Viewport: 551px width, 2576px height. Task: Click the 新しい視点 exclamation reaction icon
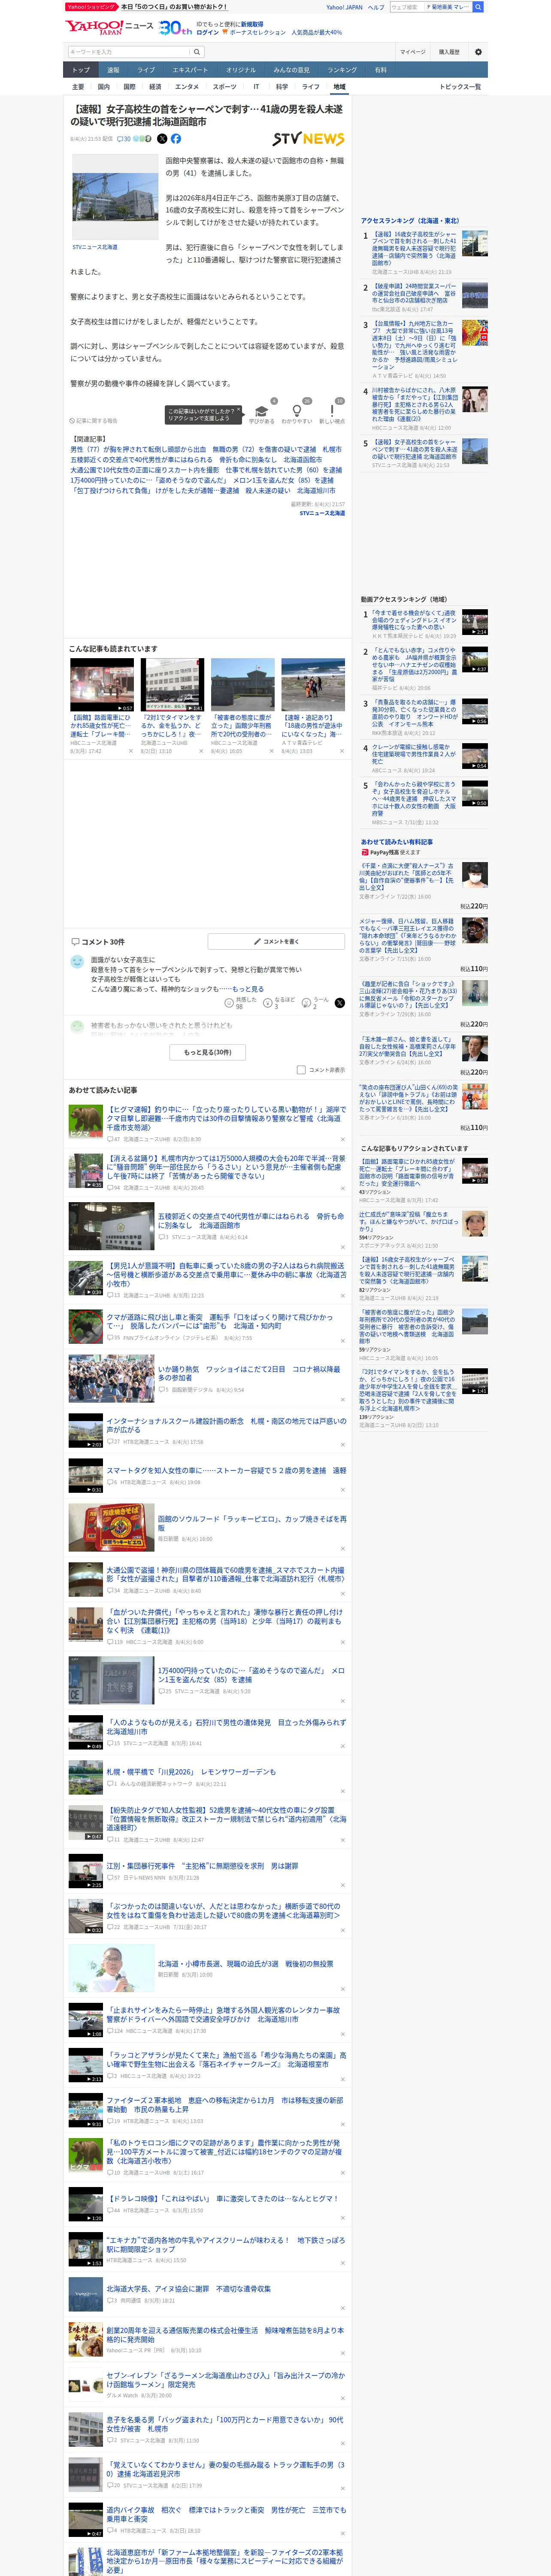[332, 411]
